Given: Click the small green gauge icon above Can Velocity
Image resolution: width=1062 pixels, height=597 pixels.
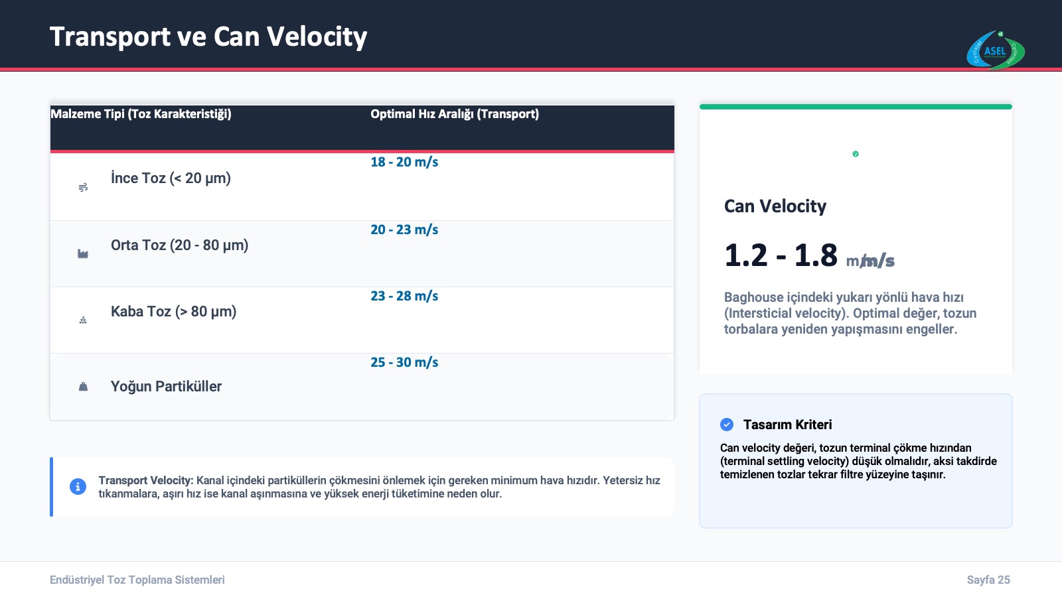Looking at the screenshot, I should [x=856, y=154].
